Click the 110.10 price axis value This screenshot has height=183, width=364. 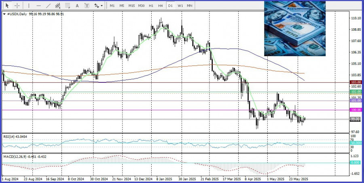pos(356,18)
